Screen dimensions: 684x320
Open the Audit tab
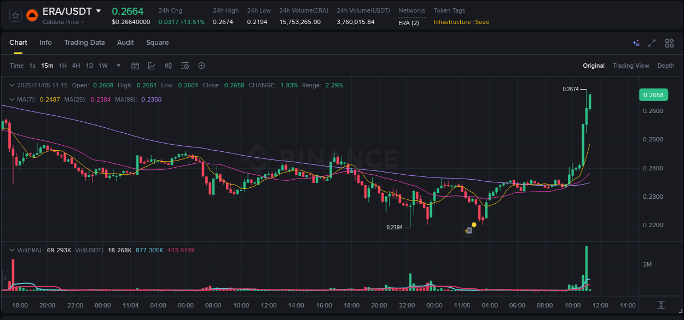pyautogui.click(x=125, y=43)
